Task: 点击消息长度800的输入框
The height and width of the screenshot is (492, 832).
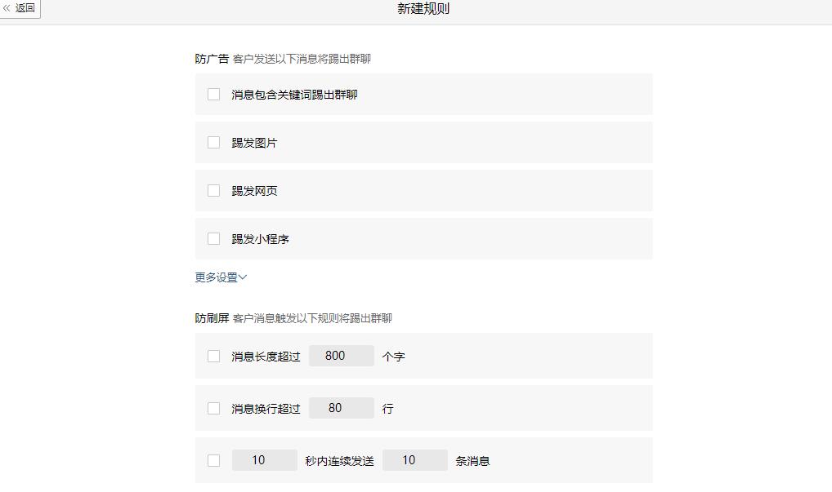Action: pos(341,355)
